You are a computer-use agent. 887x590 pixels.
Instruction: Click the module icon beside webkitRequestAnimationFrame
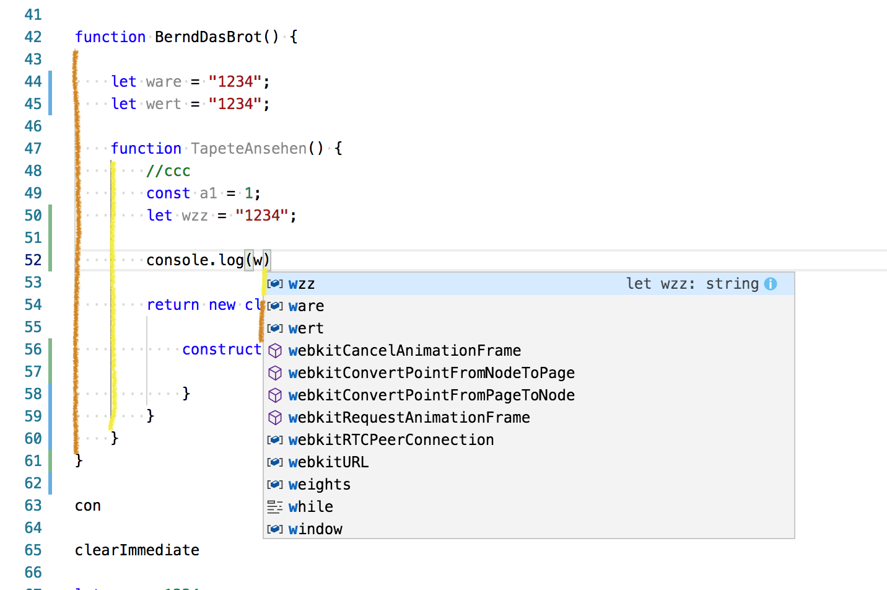click(274, 417)
